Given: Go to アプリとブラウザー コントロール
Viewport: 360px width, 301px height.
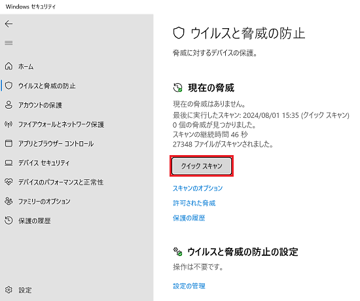Looking at the screenshot, I should pyautogui.click(x=56, y=143).
